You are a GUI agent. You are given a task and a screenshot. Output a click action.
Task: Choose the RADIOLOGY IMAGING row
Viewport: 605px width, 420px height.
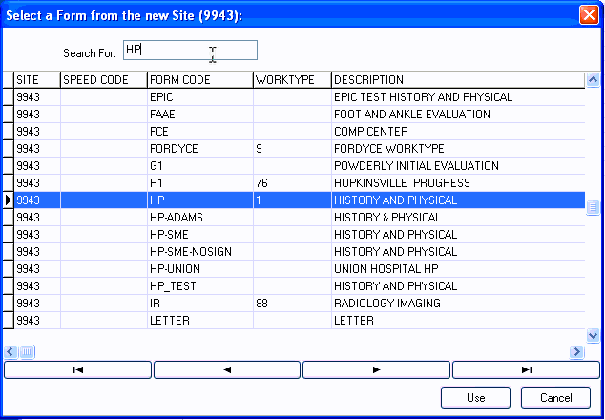(386, 304)
